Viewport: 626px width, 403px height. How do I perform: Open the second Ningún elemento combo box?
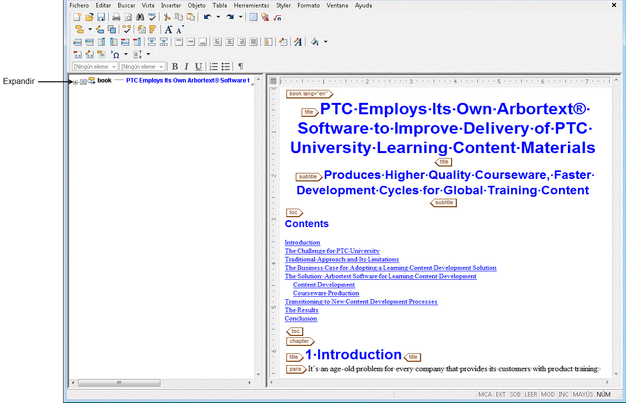coord(143,67)
